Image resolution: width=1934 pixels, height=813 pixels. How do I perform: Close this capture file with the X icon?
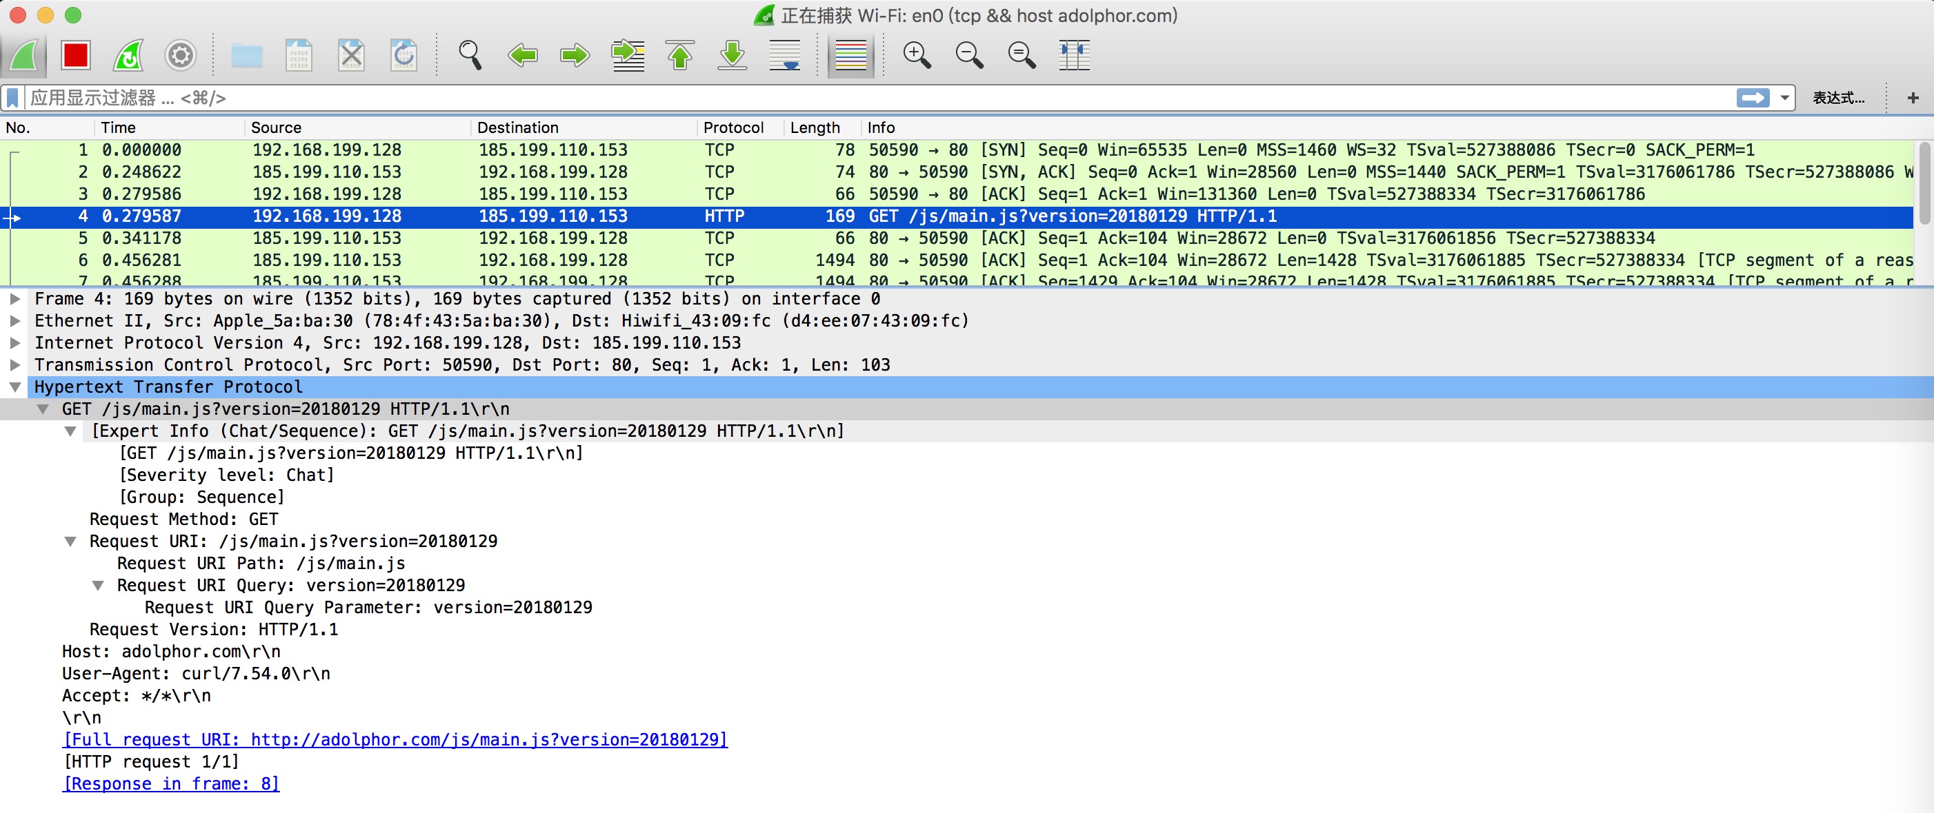click(351, 56)
